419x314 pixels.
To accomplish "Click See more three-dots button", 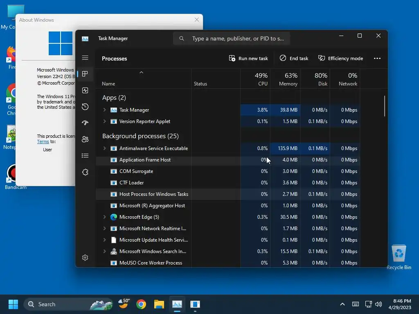I will (377, 58).
